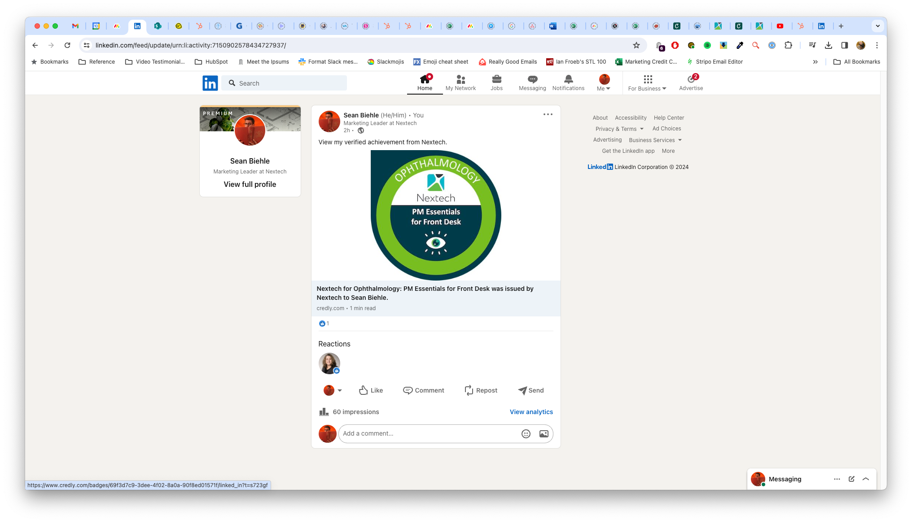This screenshot has width=912, height=523.
Task: Go to the My Network tab
Action: click(x=460, y=83)
